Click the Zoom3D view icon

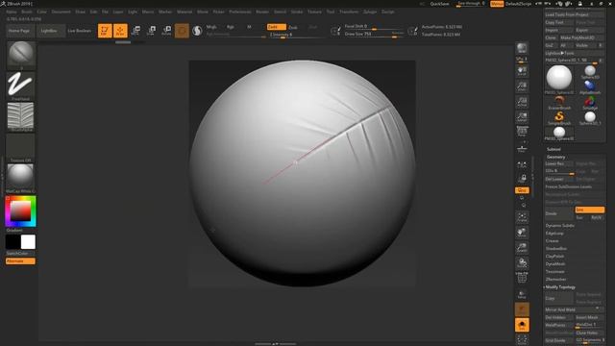coord(522,248)
